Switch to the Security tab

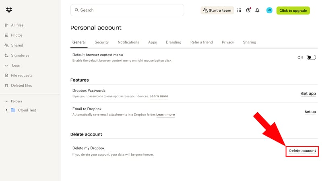click(102, 42)
